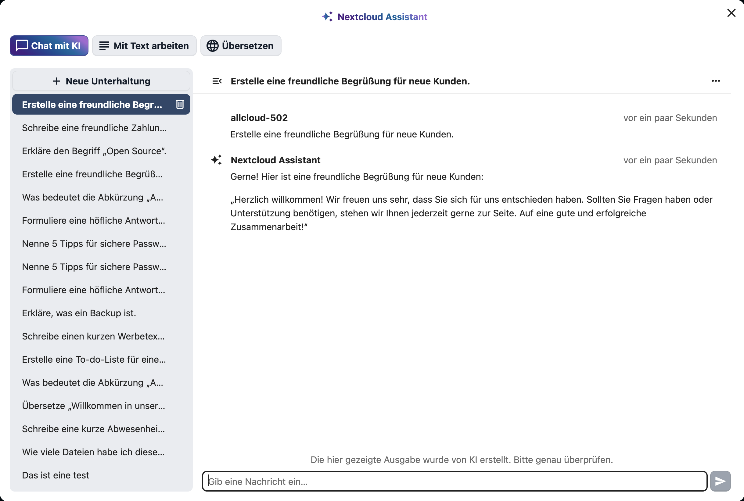Click the username allcloud-502

259,118
